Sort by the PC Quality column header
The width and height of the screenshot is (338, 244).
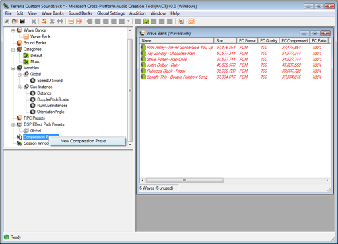[x=269, y=40]
